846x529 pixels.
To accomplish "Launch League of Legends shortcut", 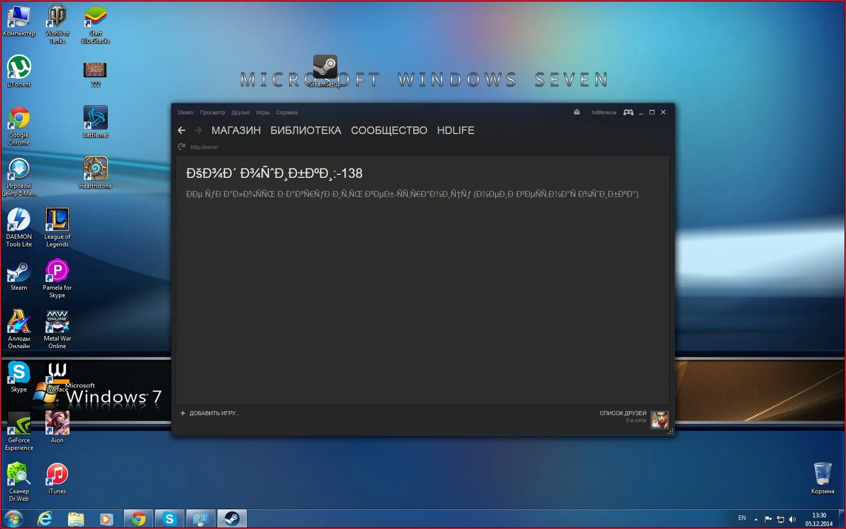I will point(57,228).
